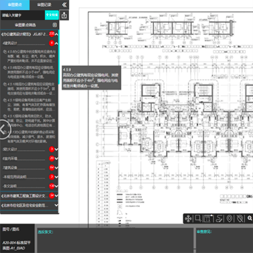Toggle the plus box in 审图要点筛选 row
The width and height of the screenshot is (253, 253).
click(x=55, y=25)
